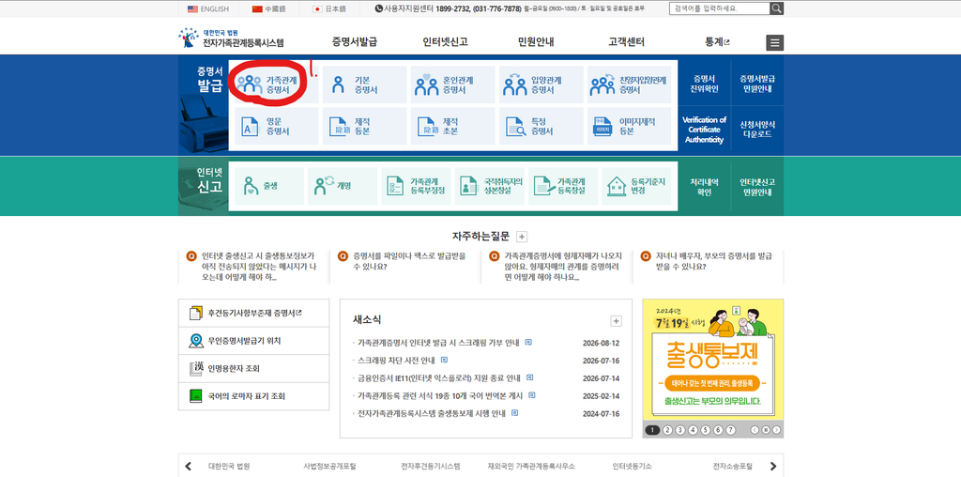Open the 증명서발급 menu
961x477 pixels.
[354, 42]
